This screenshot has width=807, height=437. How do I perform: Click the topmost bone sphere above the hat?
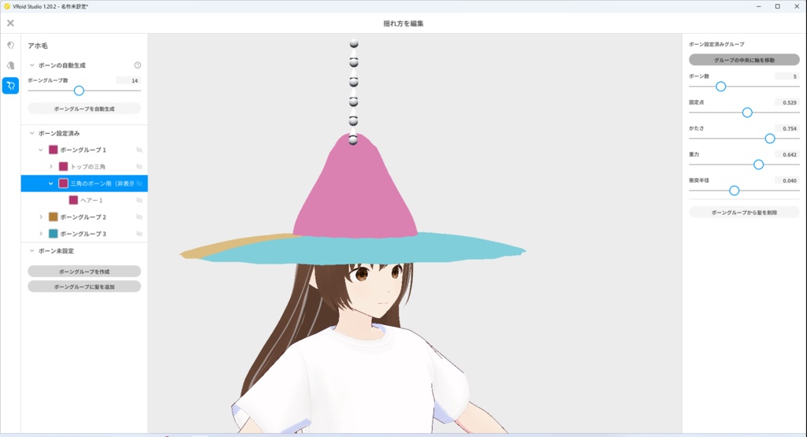(x=354, y=44)
